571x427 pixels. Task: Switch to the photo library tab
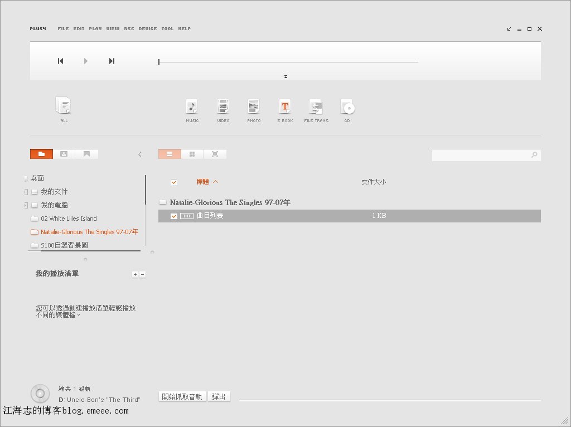pyautogui.click(x=64, y=154)
